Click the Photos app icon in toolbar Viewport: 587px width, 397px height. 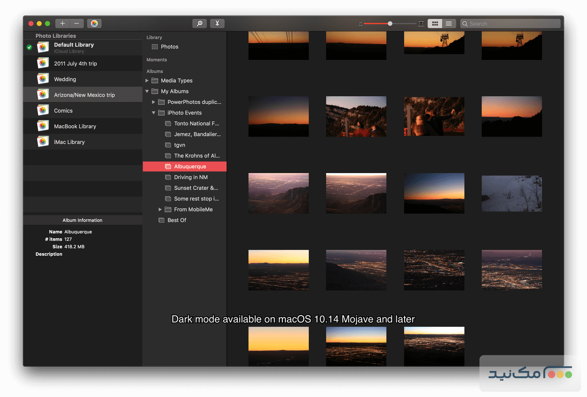tap(94, 24)
